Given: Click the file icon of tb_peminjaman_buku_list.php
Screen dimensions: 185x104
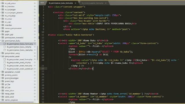Looking at the screenshot, I should tap(5, 47).
